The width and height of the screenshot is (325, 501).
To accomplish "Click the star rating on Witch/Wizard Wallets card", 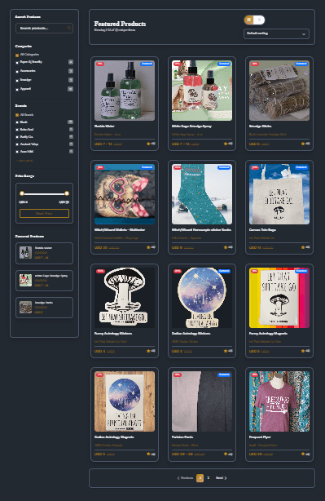I will [x=151, y=247].
